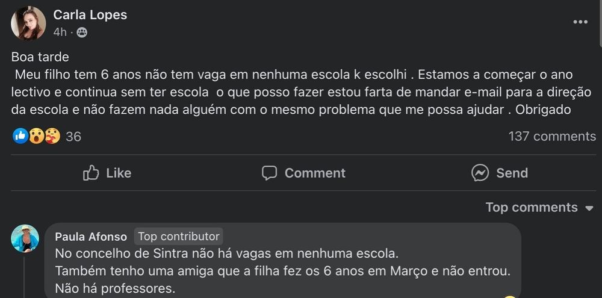Send the post via Messenger

[500, 173]
